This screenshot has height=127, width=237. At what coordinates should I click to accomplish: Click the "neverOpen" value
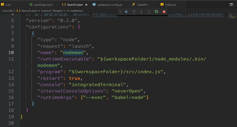pyautogui.click(x=127, y=91)
